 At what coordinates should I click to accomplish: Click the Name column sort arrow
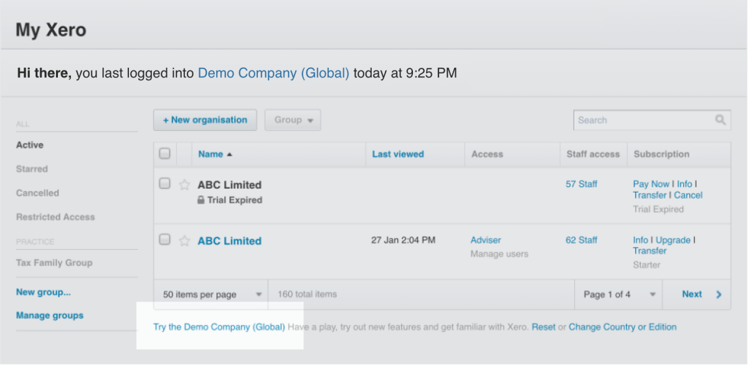tap(229, 154)
